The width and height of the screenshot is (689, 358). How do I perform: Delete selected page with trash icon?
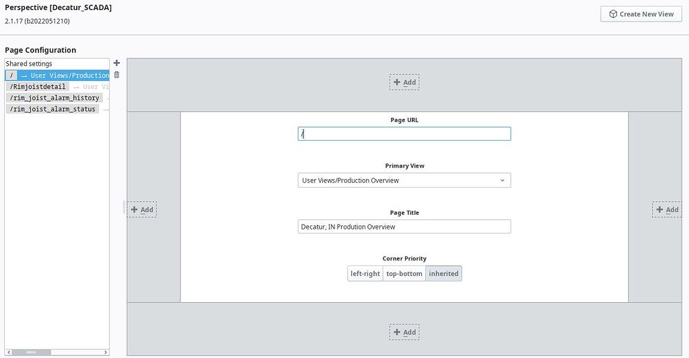(116, 75)
